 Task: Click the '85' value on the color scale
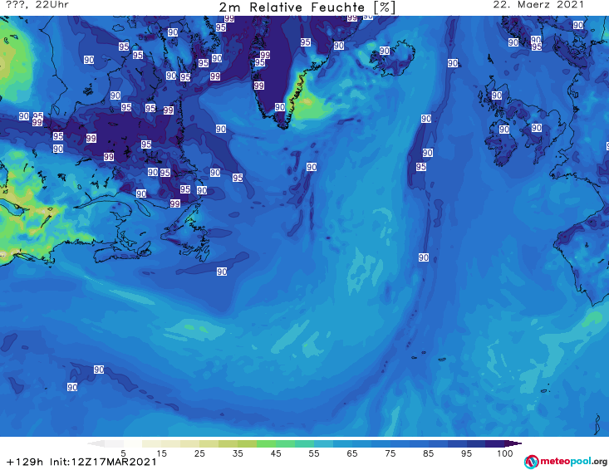[428, 453]
